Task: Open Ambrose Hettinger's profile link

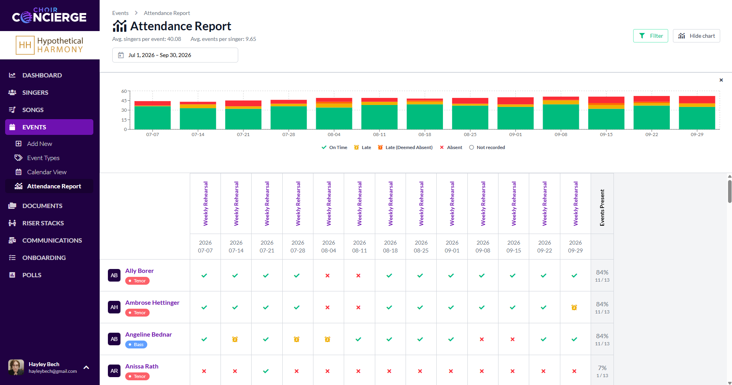Action: (x=152, y=302)
